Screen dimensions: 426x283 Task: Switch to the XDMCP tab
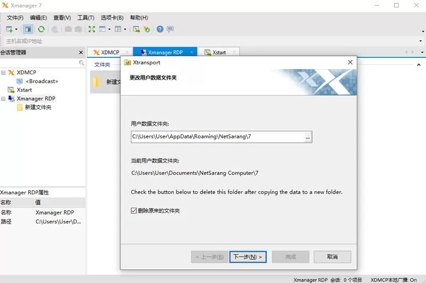[110, 52]
